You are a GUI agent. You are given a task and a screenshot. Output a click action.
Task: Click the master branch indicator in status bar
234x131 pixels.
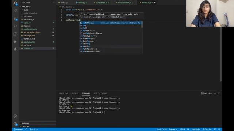(x=19, y=130)
